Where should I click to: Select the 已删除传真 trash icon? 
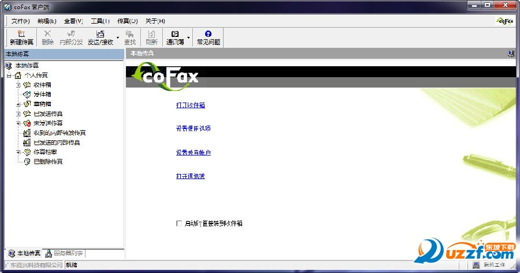(27, 162)
